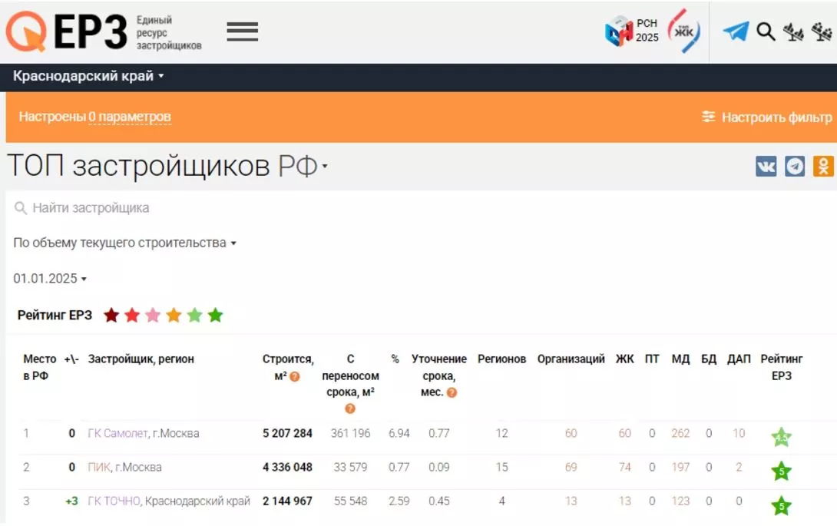Toggle the orange star in Рейтинг ЕРЗ filter
The width and height of the screenshot is (837, 526).
coord(174,315)
